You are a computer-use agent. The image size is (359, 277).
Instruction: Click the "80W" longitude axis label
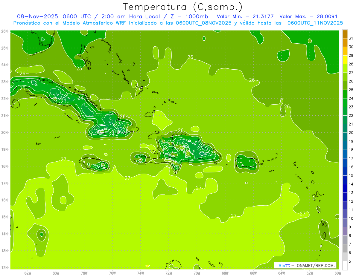point(56,273)
